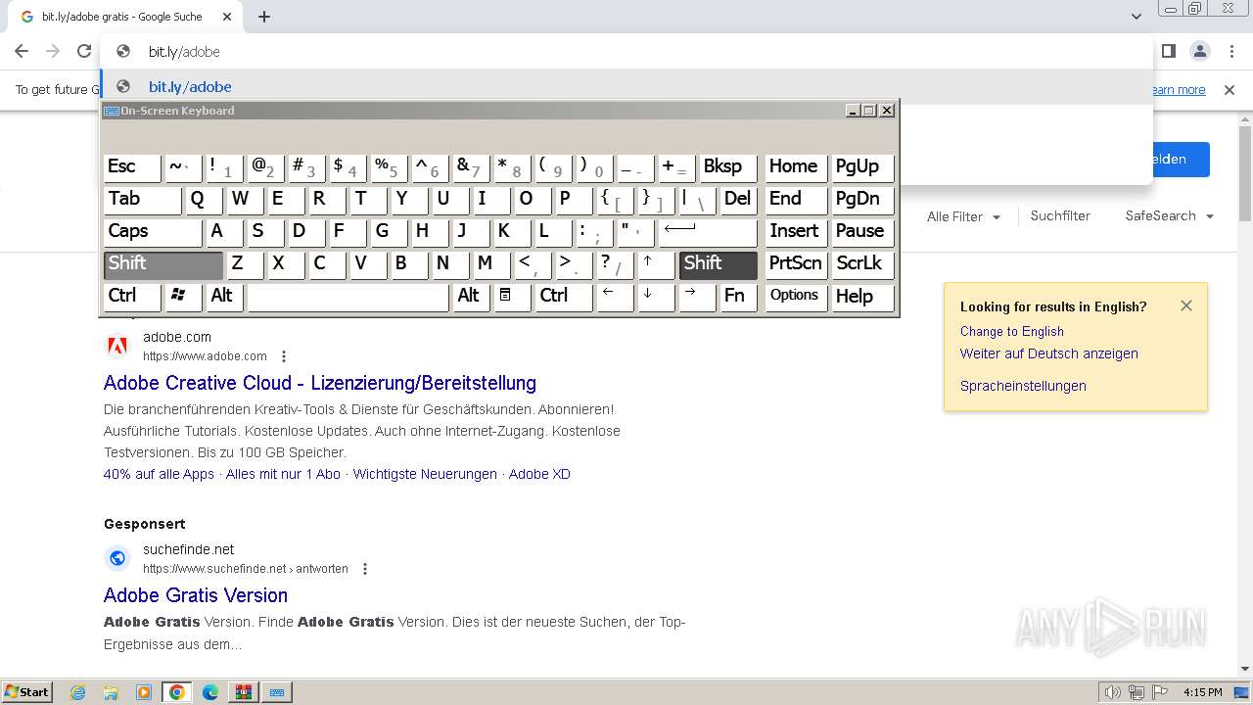Go back using Chrome's back arrow
Screen dimensions: 1253x705
[22, 51]
